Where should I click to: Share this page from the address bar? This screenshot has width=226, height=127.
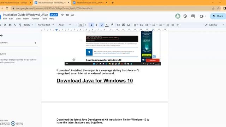click(213, 8)
